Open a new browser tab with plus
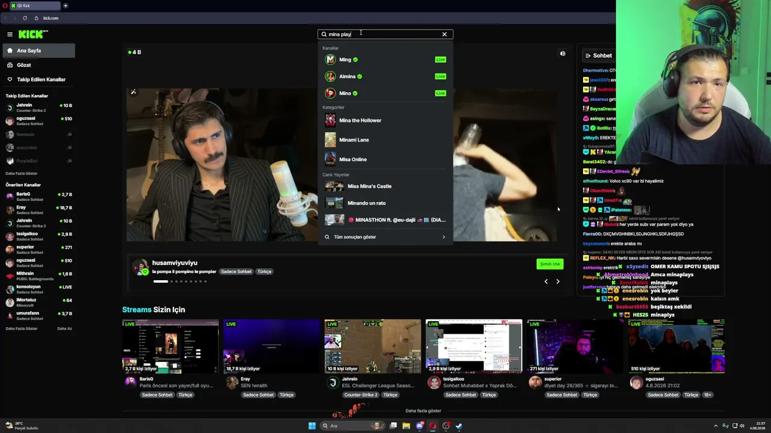The width and height of the screenshot is (771, 433). click(66, 6)
